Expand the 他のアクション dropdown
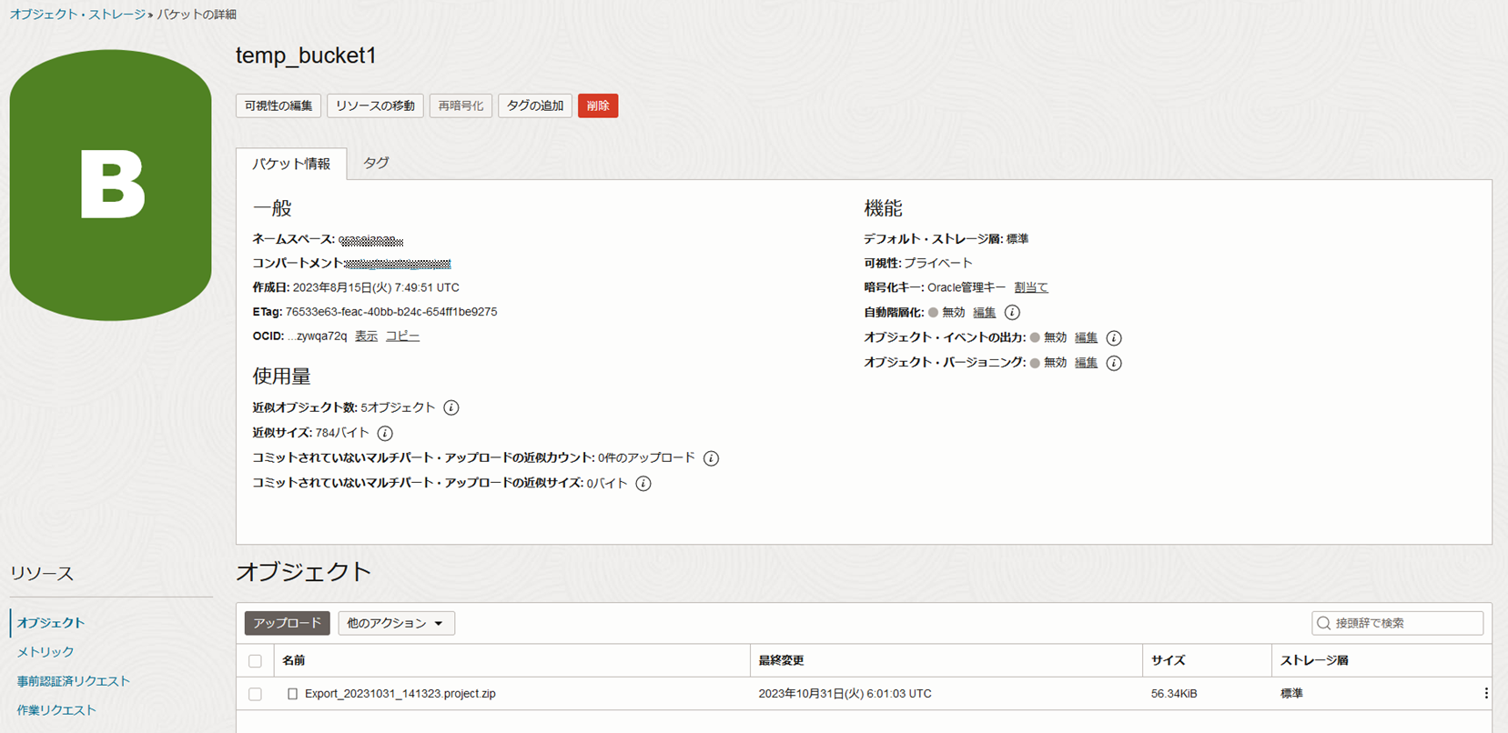1508x733 pixels. coord(396,623)
